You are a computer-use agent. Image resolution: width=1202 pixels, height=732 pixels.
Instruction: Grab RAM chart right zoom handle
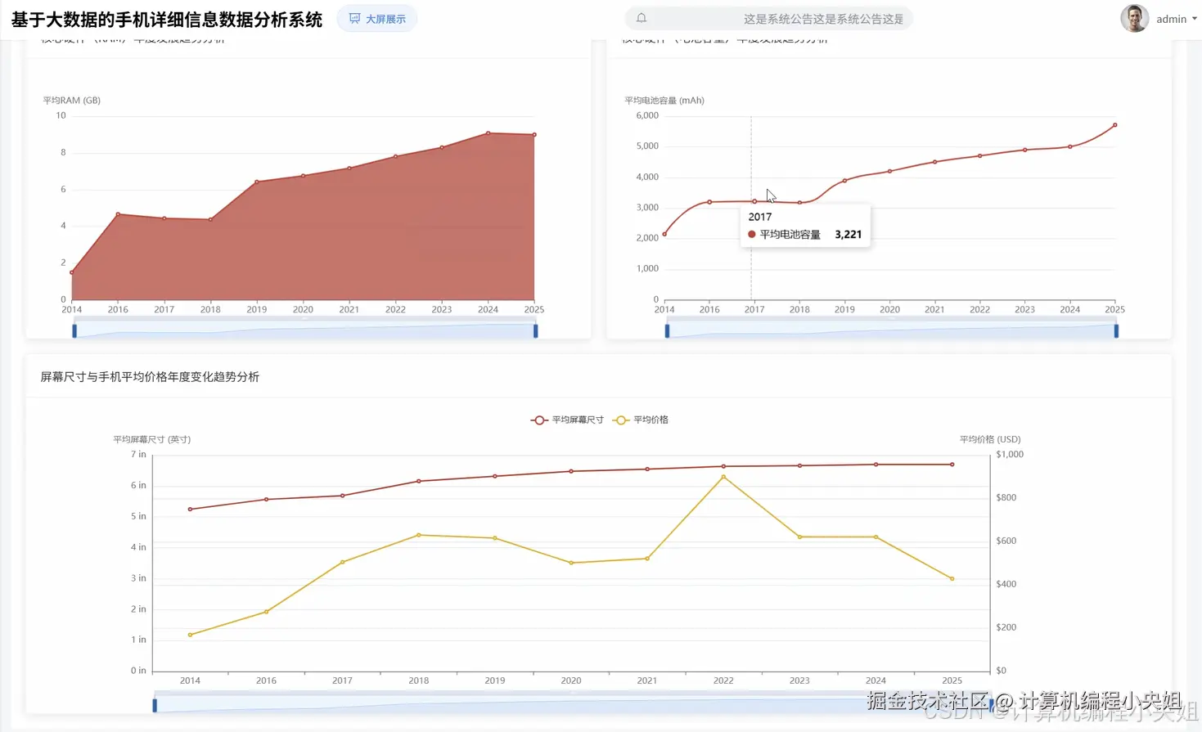(x=536, y=330)
